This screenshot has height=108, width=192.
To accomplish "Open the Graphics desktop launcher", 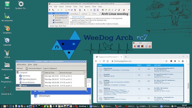I will pos(7,30).
